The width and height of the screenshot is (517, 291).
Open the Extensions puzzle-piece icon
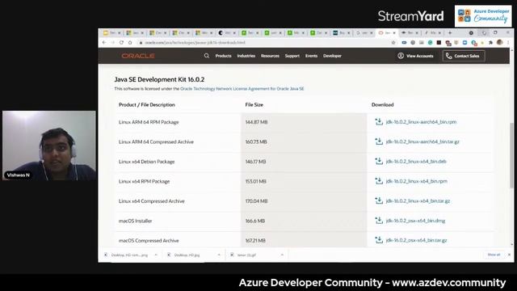(490, 43)
